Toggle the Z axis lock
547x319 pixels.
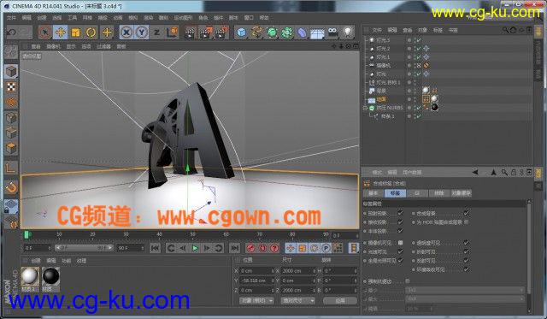[x=157, y=32]
